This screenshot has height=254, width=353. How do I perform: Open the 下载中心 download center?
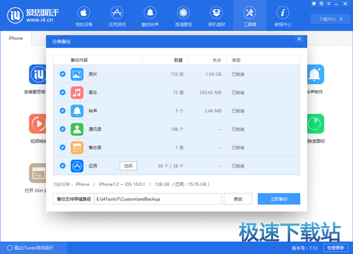pyautogui.click(x=331, y=19)
